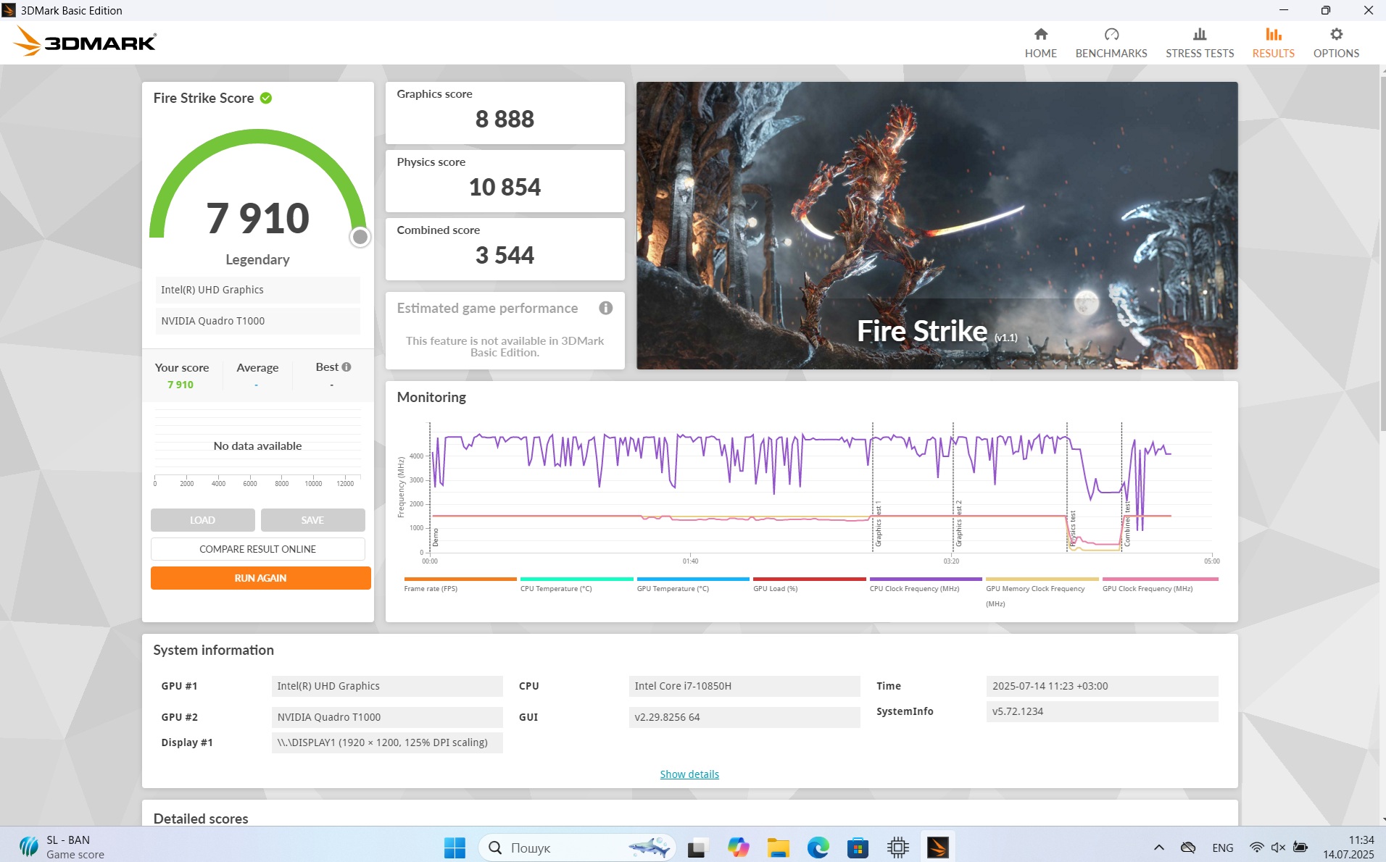
Task: Click the gray score gauge knob
Action: pos(360,237)
